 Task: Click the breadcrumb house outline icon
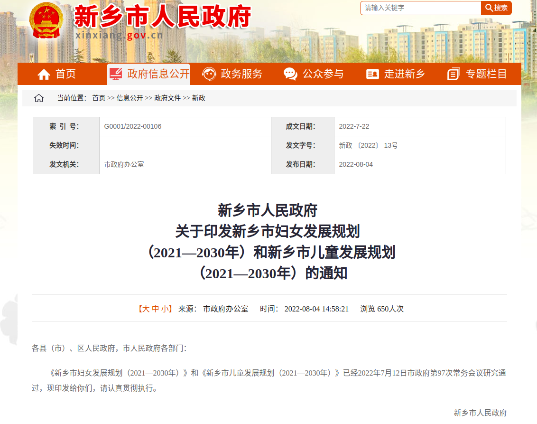point(39,98)
